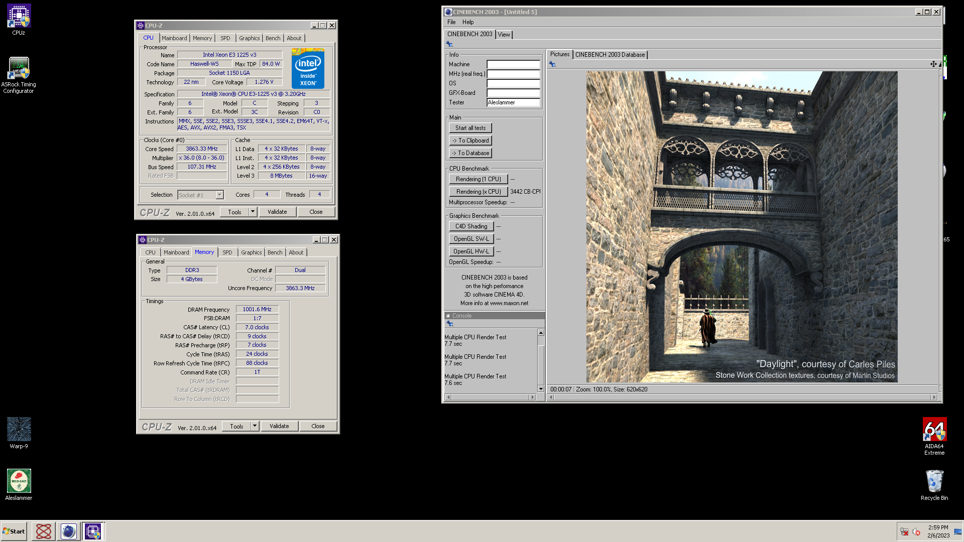Click the network tray icon
This screenshot has height=542, width=964.
[904, 531]
